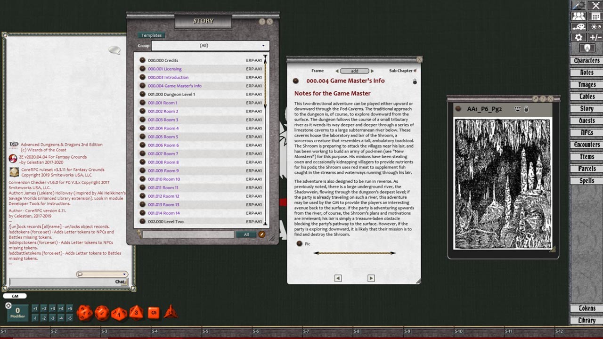Advance the Frame selector with the right arrow

tap(372, 71)
